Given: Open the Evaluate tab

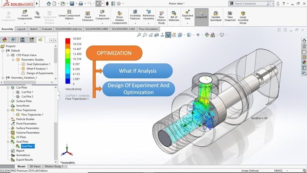Looking at the screenshot, I should 47,29.
